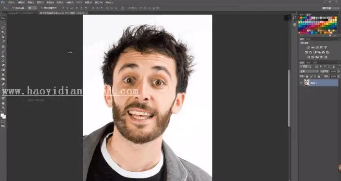Toggle the Auto-Select checkbox in options bar

tap(13, 8)
